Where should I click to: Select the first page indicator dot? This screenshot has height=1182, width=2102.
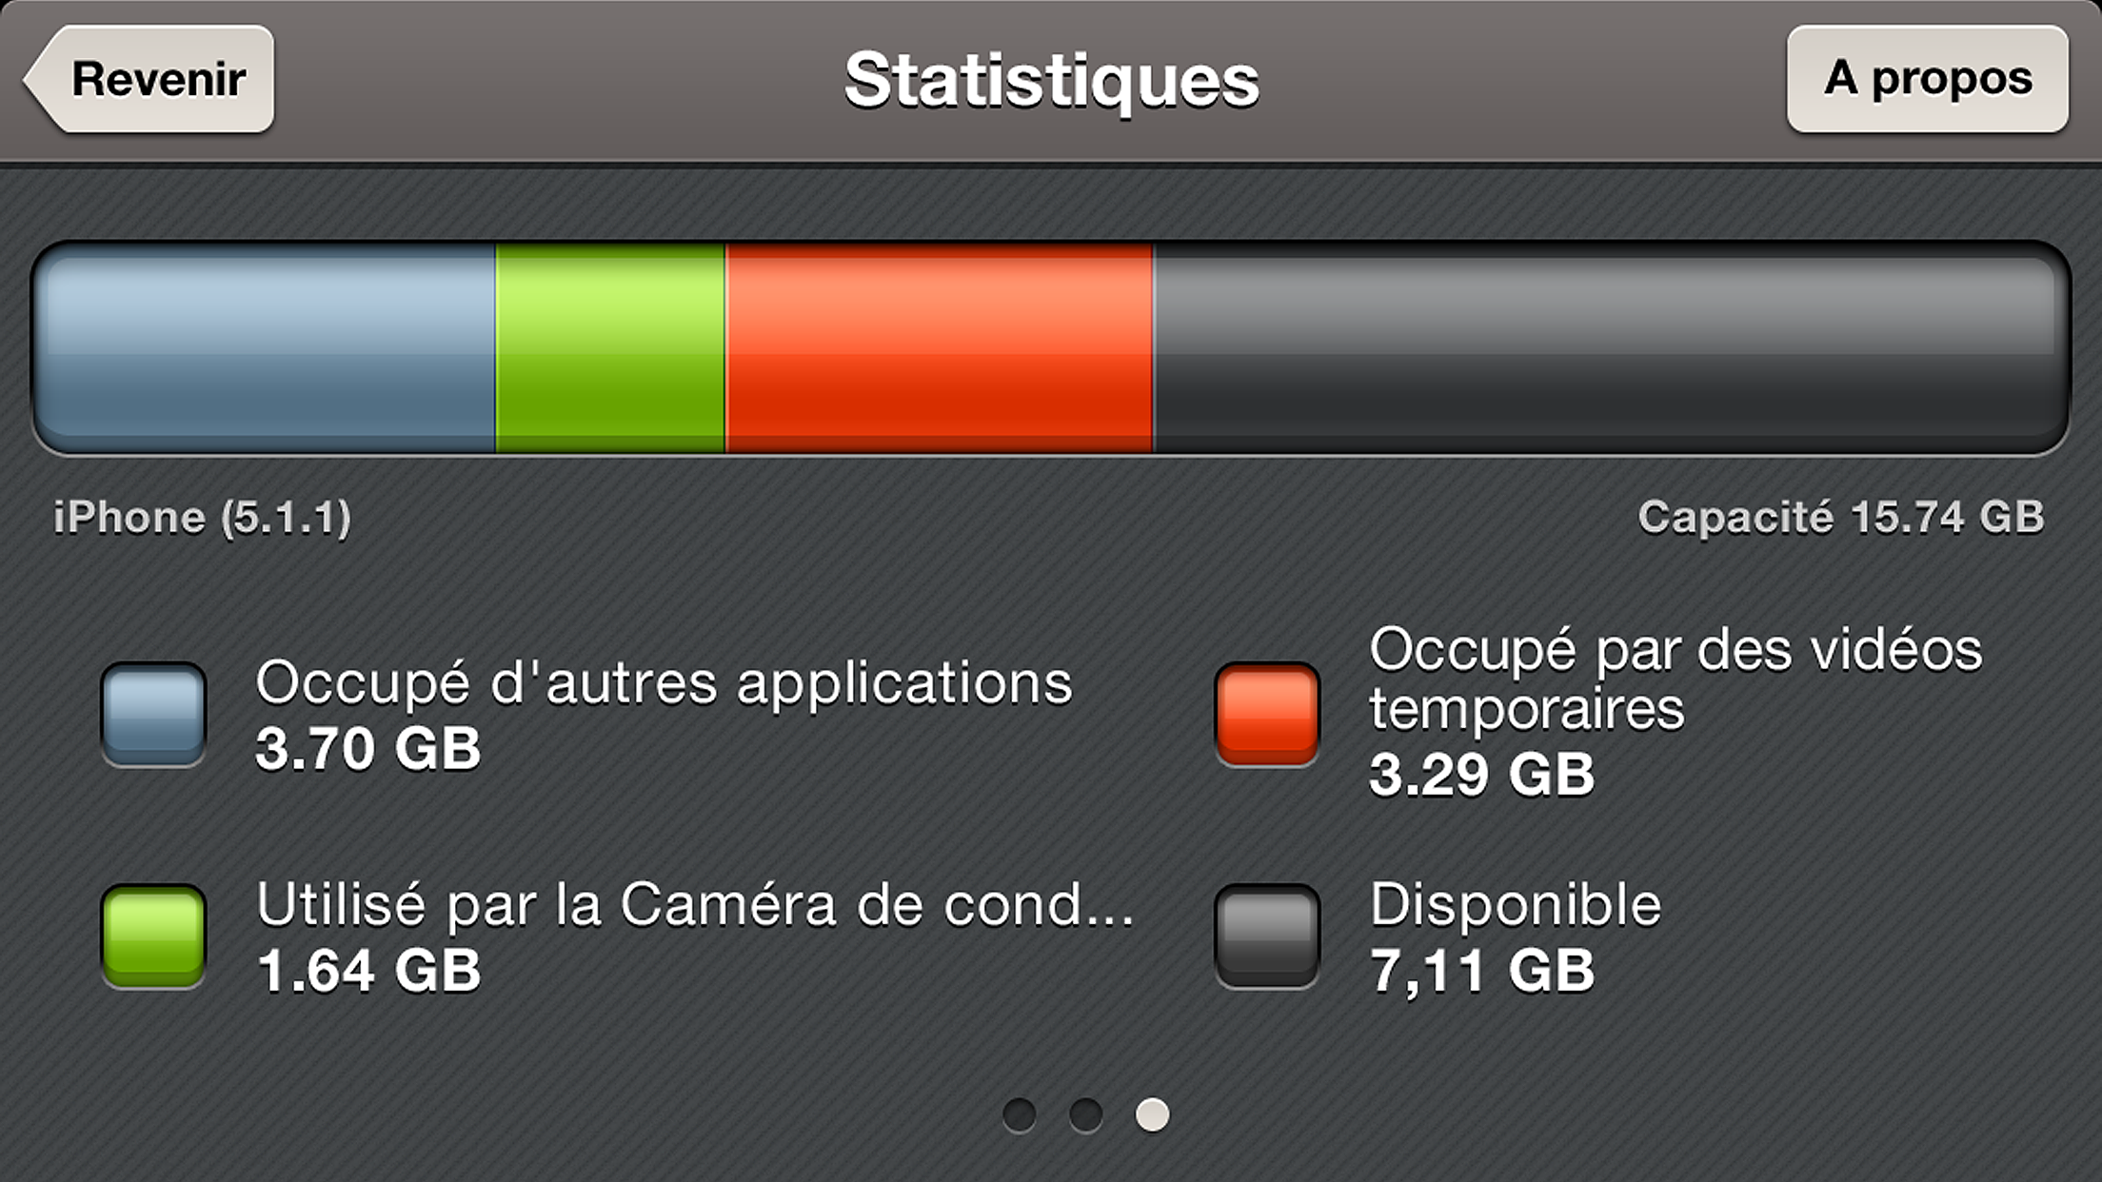click(1020, 1115)
